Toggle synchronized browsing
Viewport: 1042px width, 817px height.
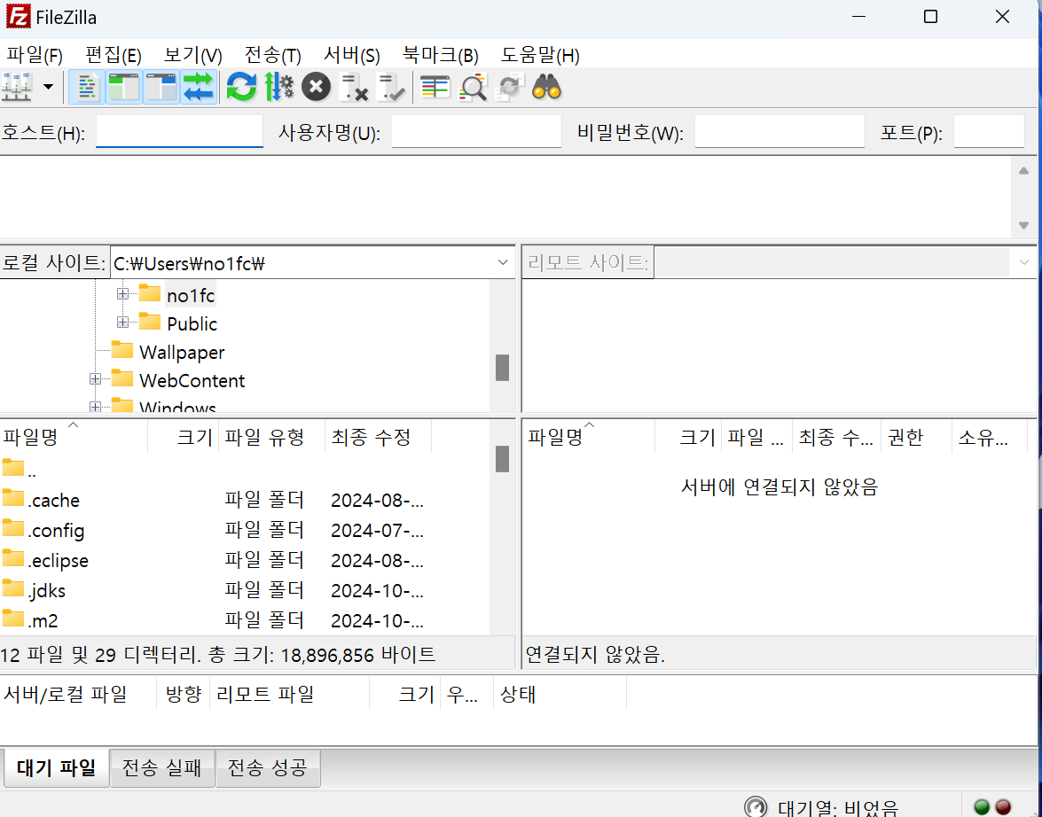click(x=510, y=87)
